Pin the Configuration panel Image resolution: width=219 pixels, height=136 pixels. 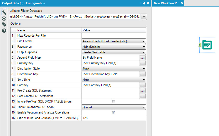click(x=144, y=3)
